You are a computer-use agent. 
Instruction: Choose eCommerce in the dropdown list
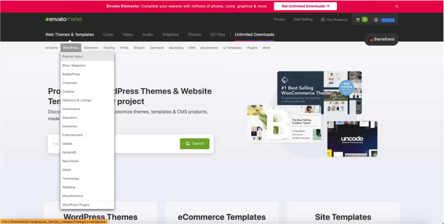[87, 109]
